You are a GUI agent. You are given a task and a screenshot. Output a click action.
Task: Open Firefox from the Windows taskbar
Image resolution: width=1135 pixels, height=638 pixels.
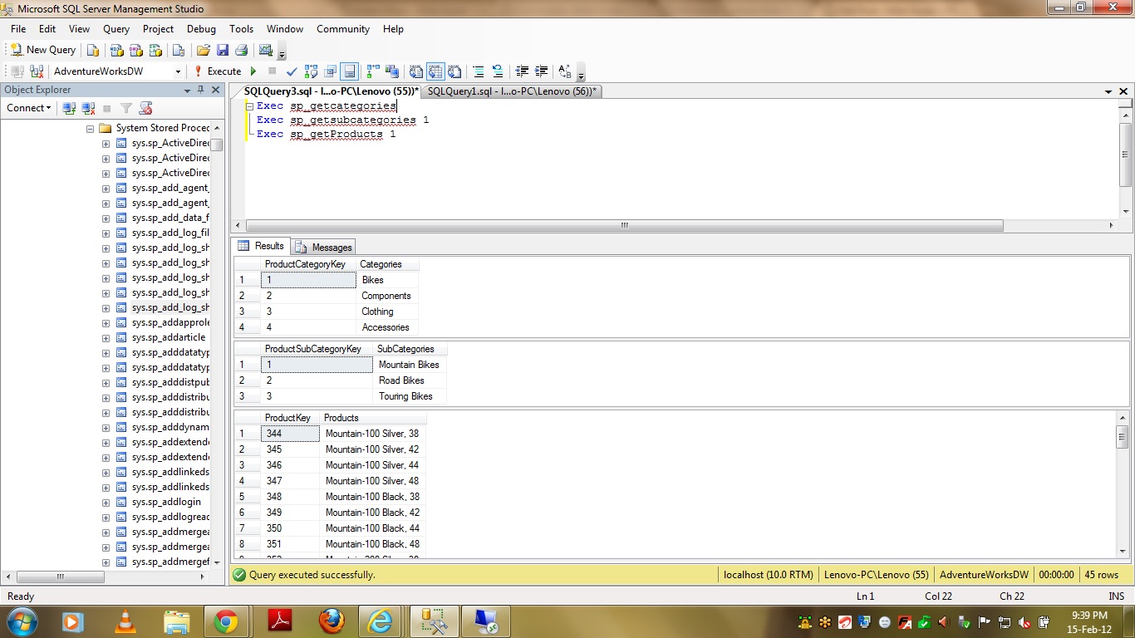pos(332,621)
